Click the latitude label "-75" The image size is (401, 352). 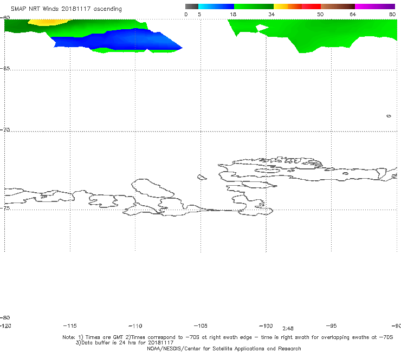(x=5, y=208)
